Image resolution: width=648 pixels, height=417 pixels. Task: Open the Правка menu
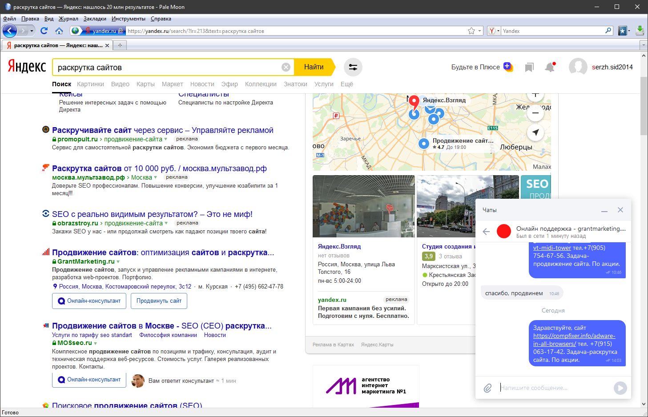pyautogui.click(x=30, y=19)
